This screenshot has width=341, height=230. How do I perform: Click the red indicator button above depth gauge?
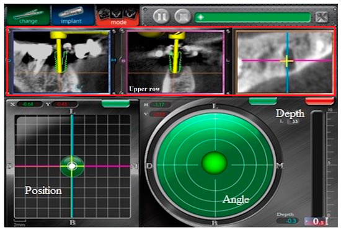pos(319,101)
